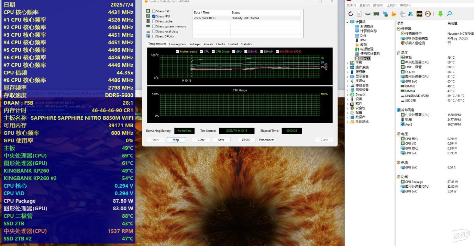Expand the 操作系统 tree node
This screenshot has width=474, height=246.
[348, 67]
